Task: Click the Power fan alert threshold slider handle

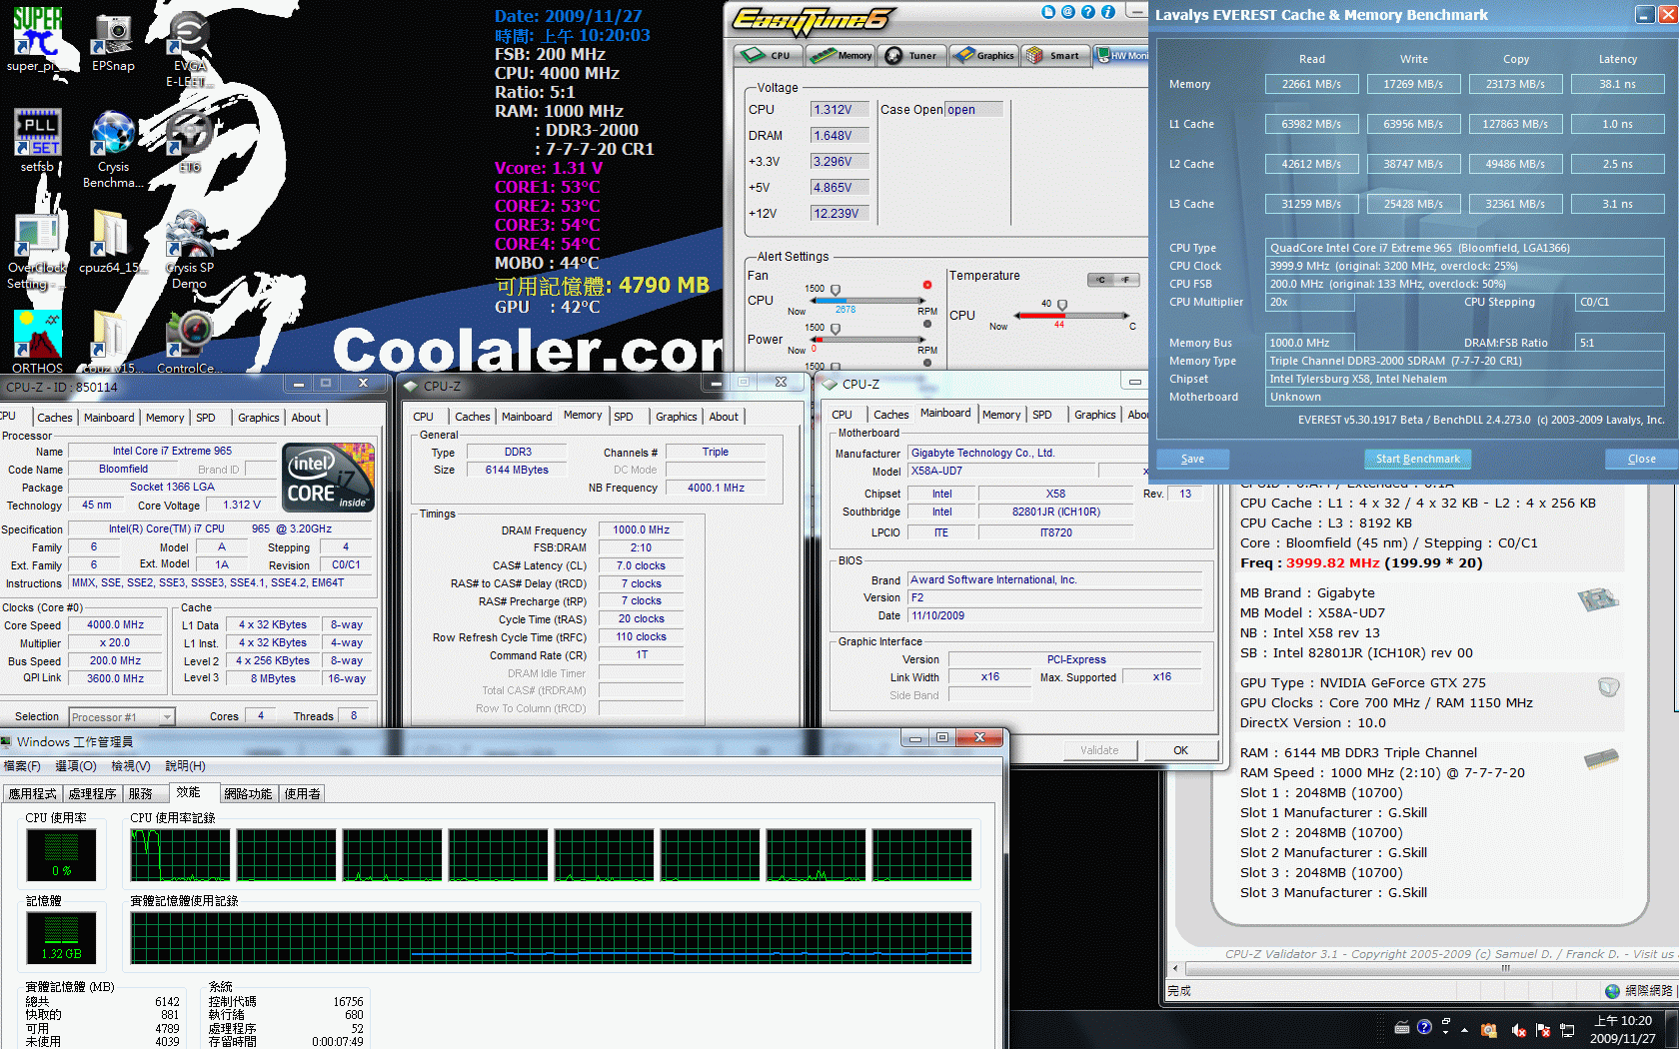Action: pos(836,329)
